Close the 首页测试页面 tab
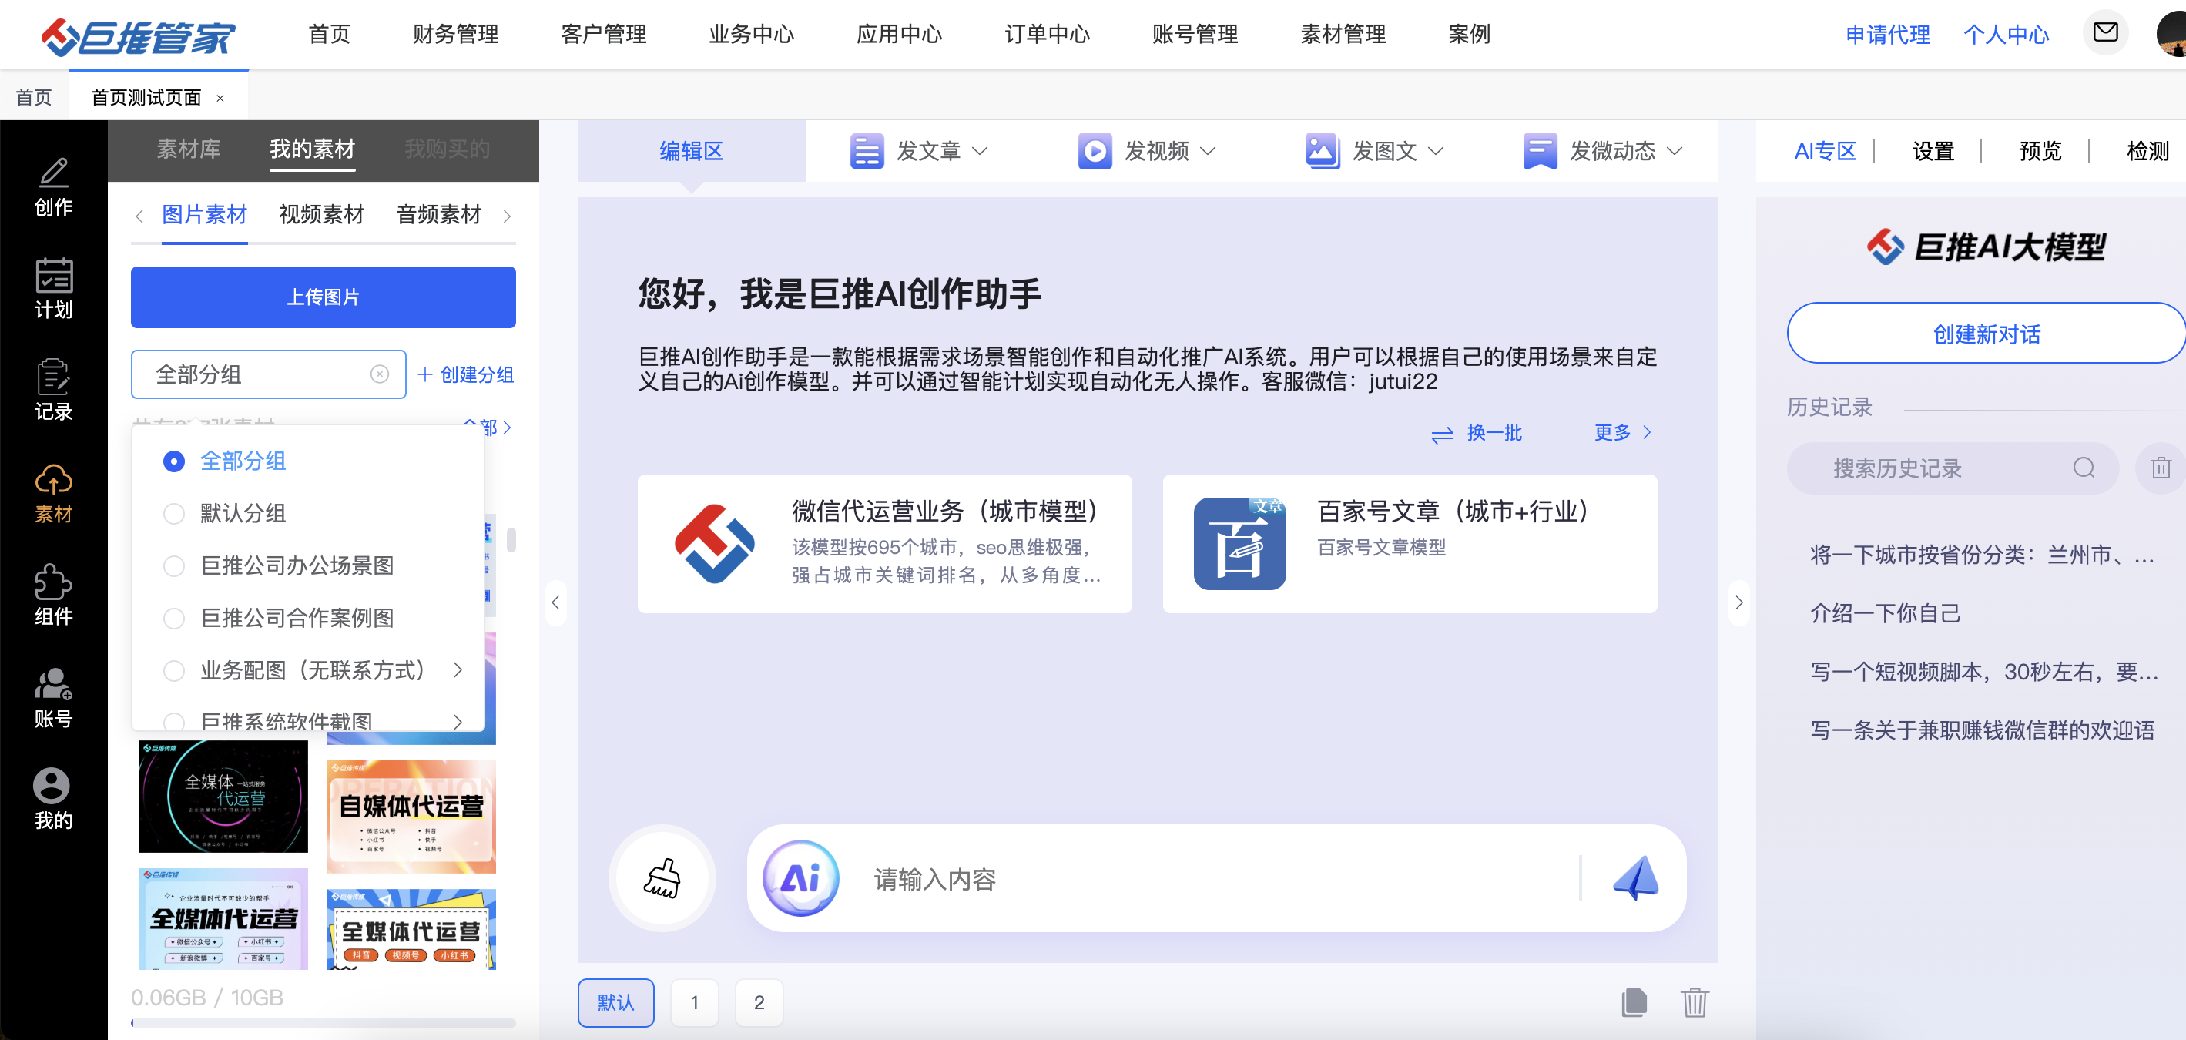The image size is (2186, 1040). (220, 98)
